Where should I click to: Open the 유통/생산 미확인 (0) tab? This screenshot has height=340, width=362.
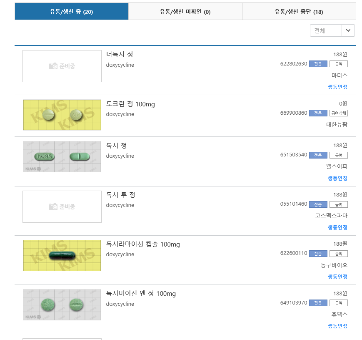pos(185,12)
